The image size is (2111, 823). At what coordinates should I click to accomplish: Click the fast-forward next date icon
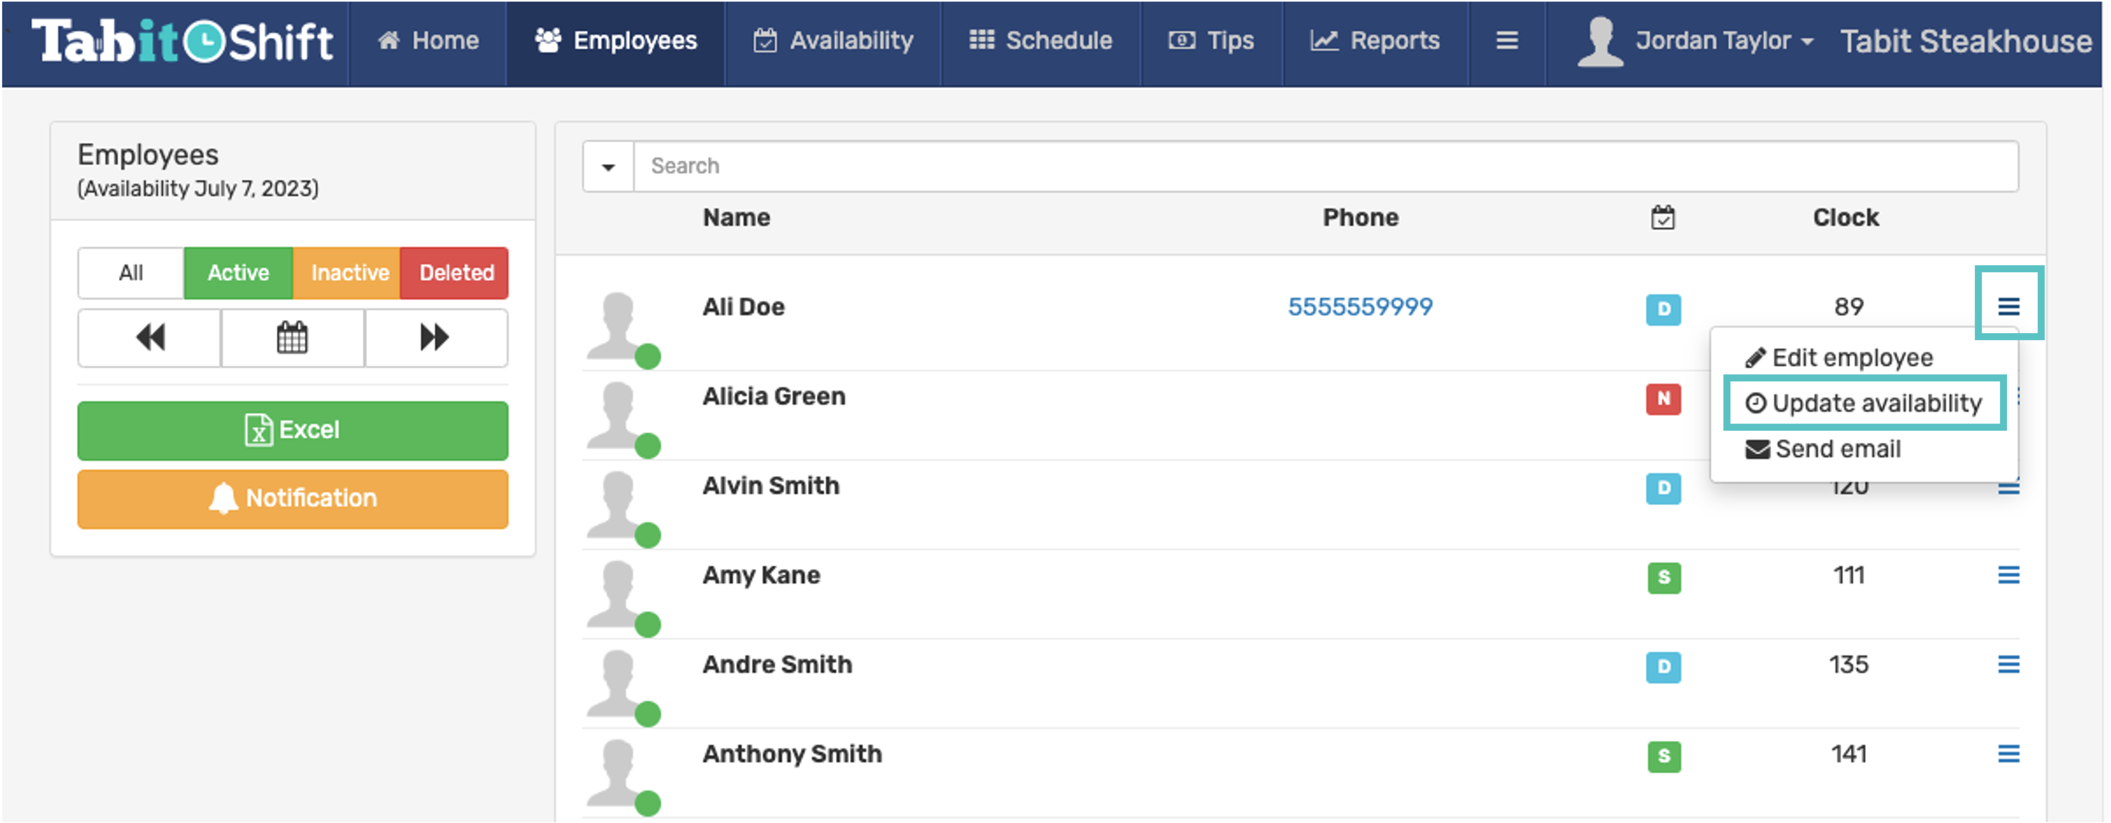435,337
